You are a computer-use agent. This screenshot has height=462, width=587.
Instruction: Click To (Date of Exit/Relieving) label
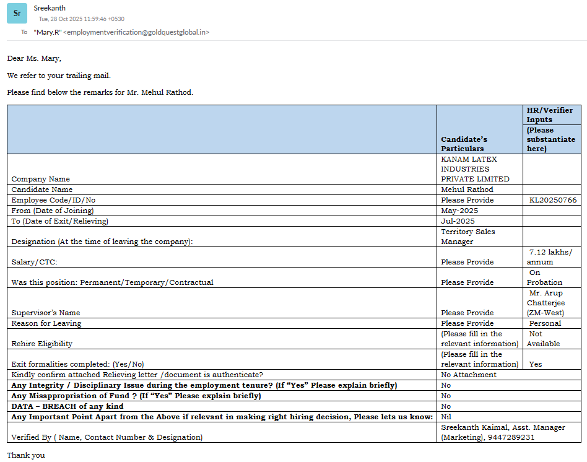(x=59, y=221)
